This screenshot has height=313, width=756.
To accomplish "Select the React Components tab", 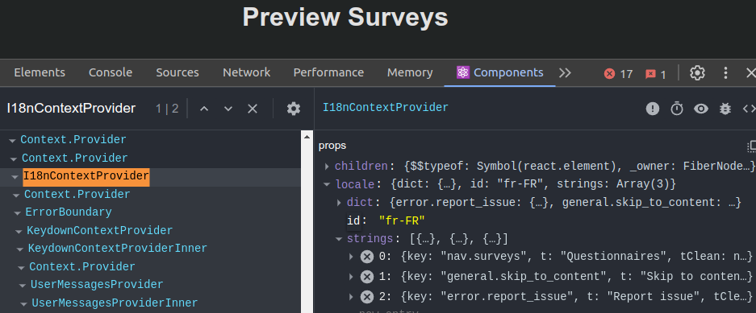I will tap(500, 72).
